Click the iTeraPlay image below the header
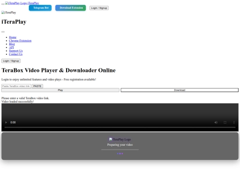Screen dimensions: 240x180 pos(9,12)
